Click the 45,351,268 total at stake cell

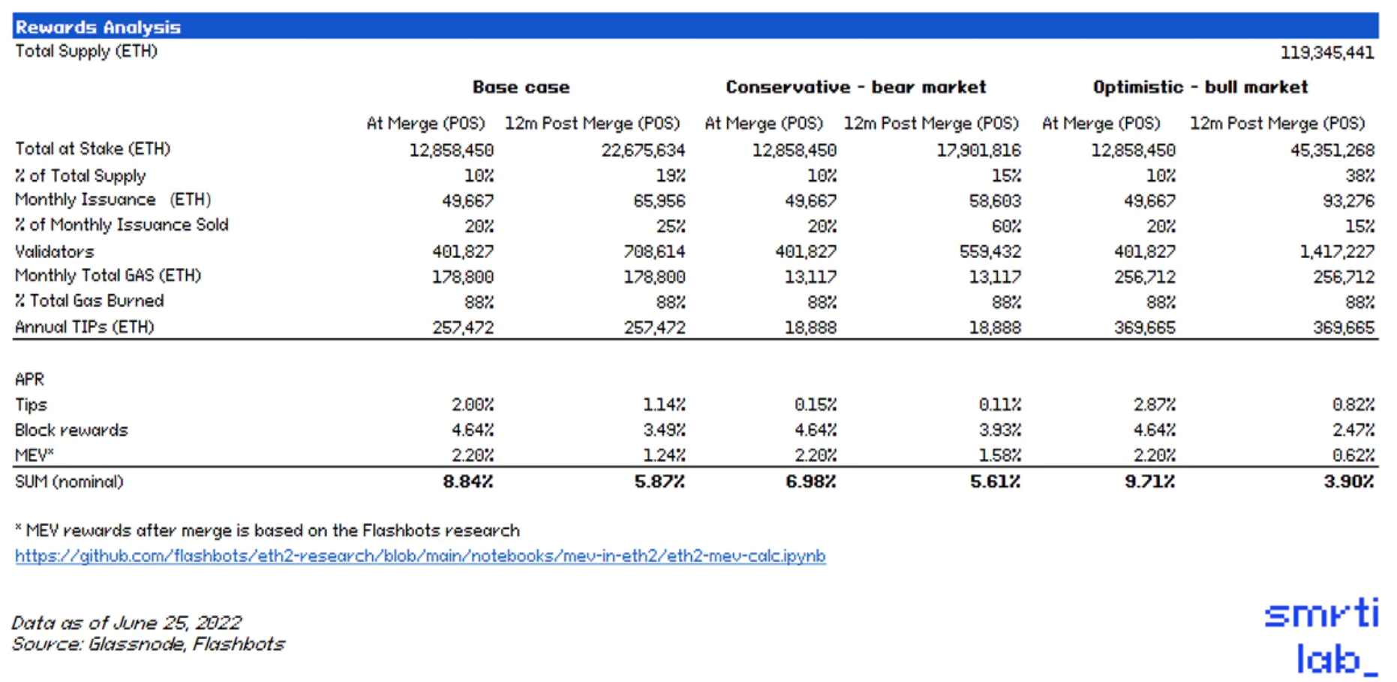pos(1332,150)
